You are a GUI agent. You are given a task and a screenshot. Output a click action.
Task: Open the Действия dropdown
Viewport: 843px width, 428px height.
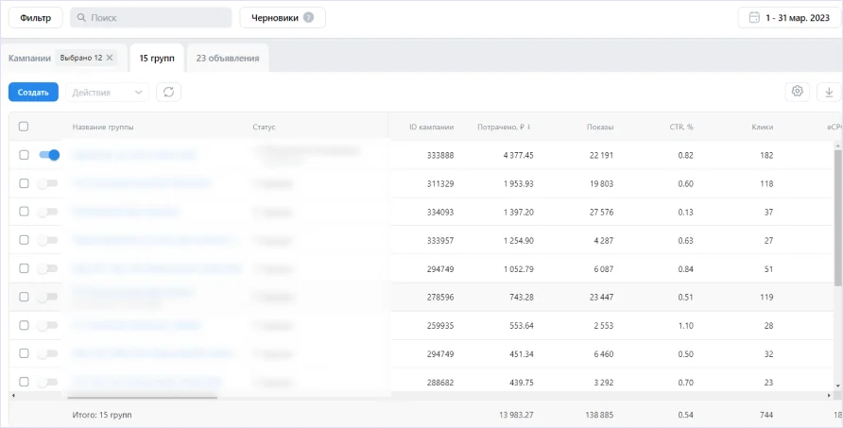(x=107, y=92)
